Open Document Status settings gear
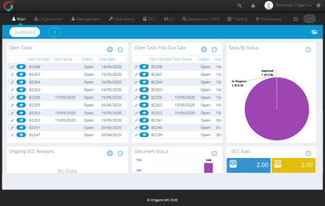This screenshot has width=325, height=206. click(214, 153)
